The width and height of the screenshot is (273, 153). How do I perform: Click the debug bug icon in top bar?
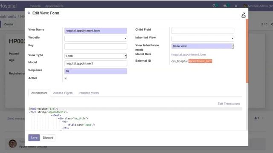point(236,6)
